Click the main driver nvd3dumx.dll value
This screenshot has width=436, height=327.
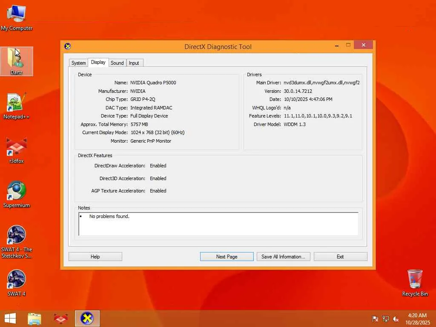[321, 83]
